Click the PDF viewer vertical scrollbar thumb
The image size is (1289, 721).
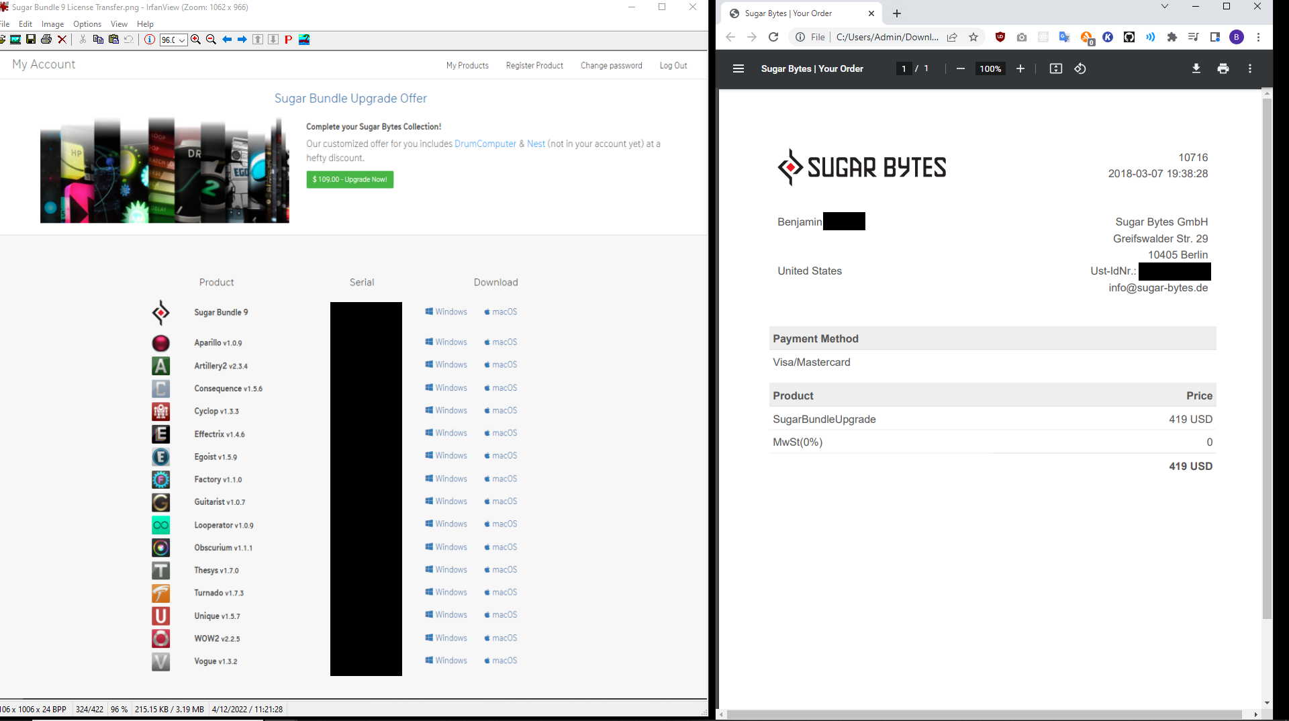pos(1268,359)
